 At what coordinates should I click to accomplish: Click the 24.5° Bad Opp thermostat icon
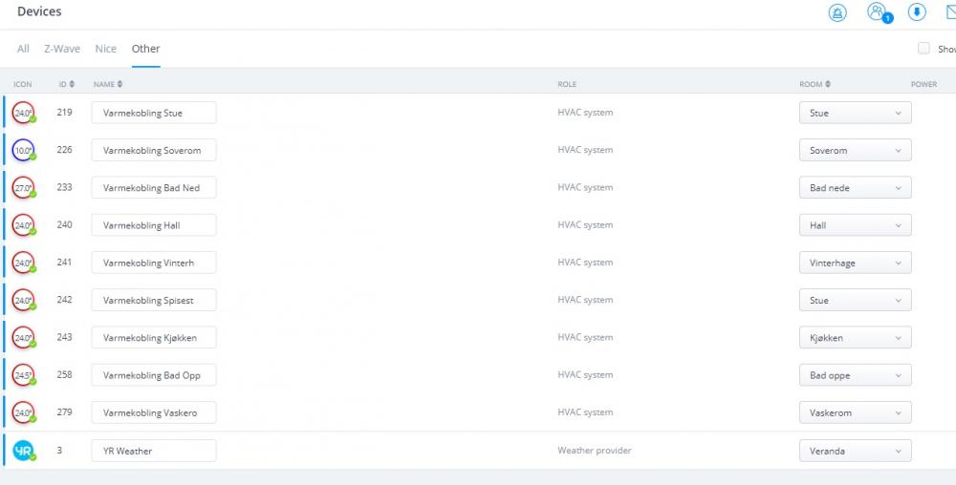[22, 375]
